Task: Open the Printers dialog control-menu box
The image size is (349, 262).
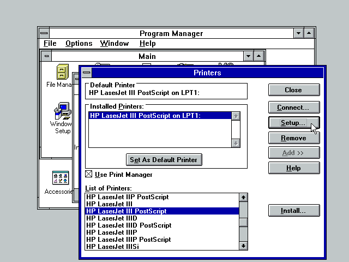Action: 87,73
